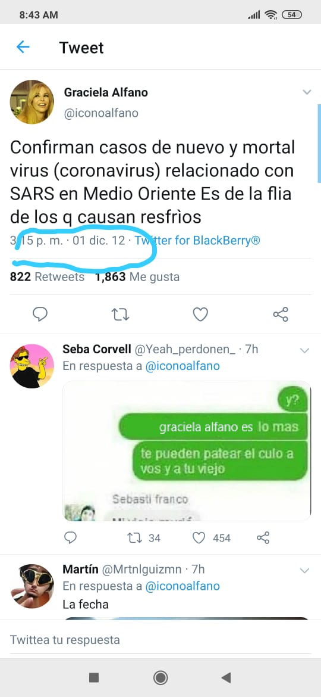Open the chat screenshot image in Seba's reply
Viewport: 321px width, 697px height.
click(x=187, y=451)
